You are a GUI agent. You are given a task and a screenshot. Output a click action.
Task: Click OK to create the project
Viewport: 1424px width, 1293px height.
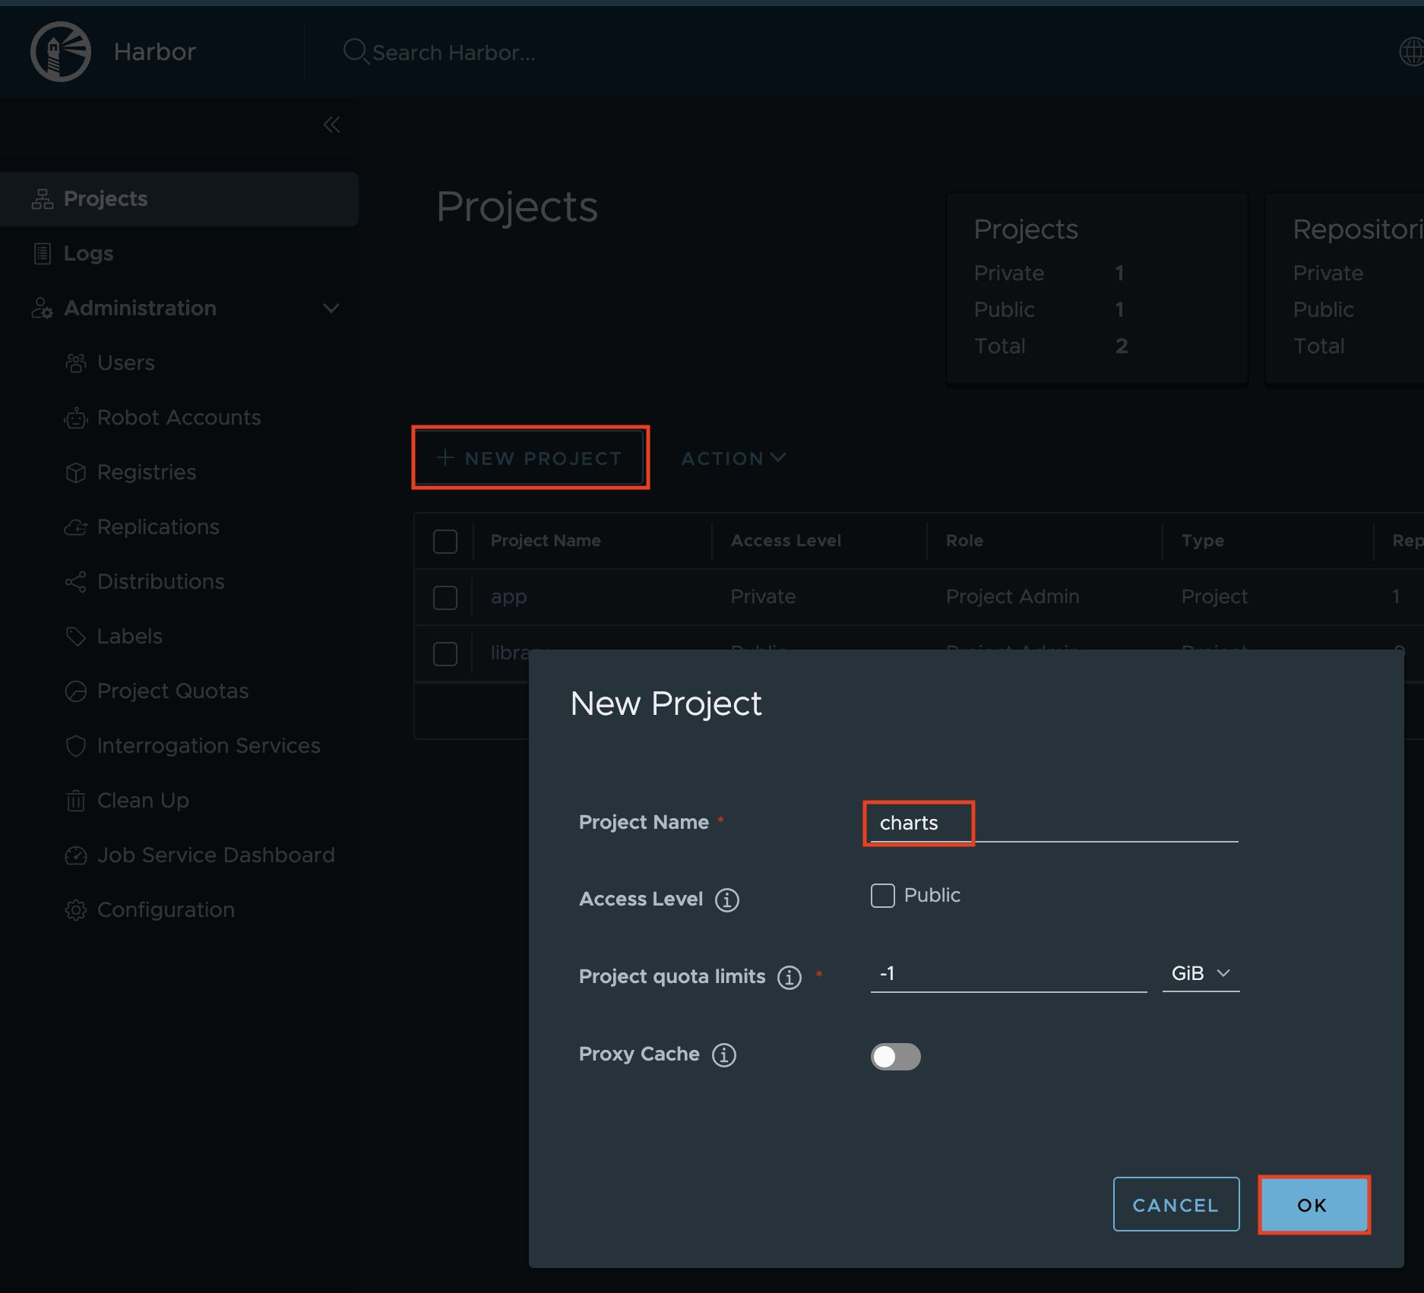pyautogui.click(x=1315, y=1205)
